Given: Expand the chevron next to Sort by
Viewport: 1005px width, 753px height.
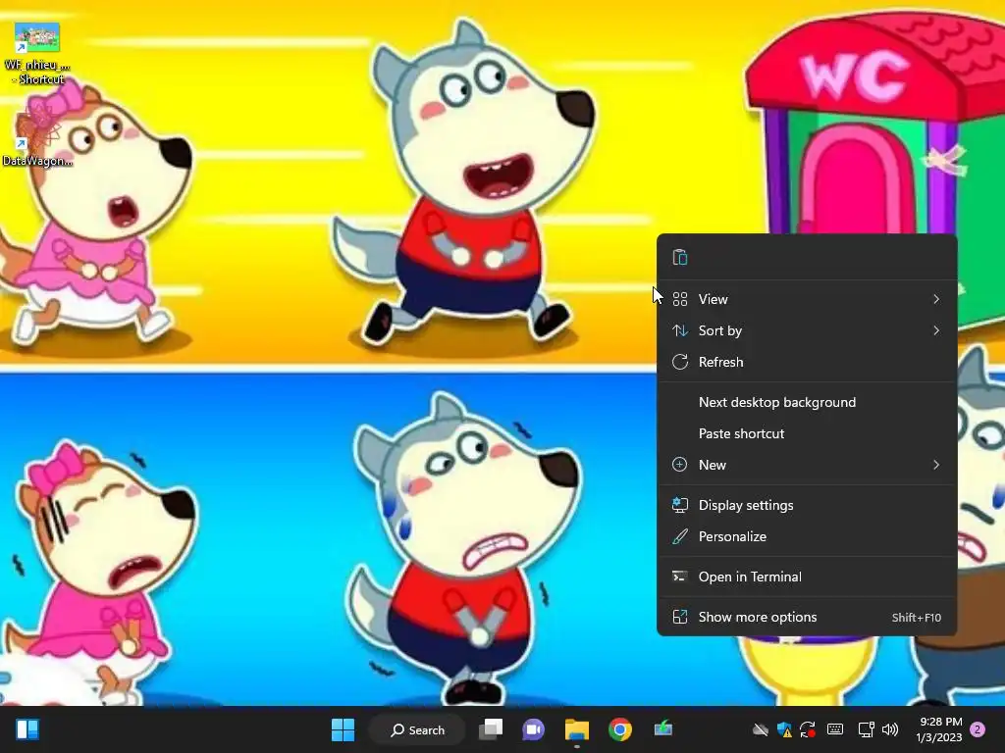Looking at the screenshot, I should click(x=936, y=330).
